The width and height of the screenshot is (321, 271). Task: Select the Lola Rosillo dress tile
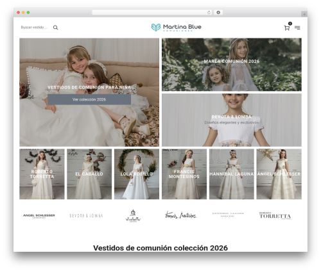[x=137, y=174]
